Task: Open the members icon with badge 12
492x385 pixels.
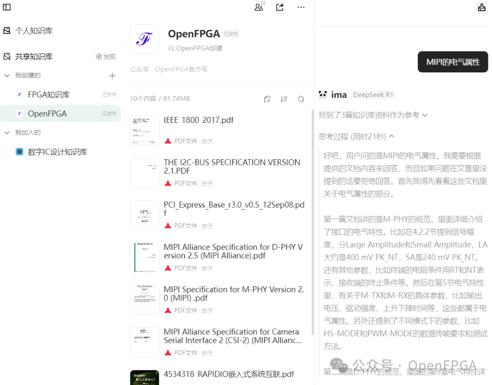Action: point(260,6)
